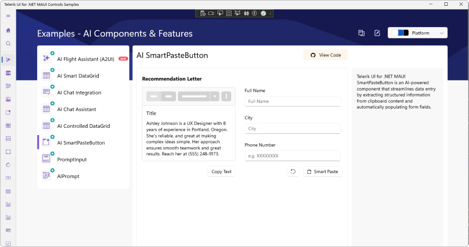Open PromptInput example

click(x=84, y=159)
